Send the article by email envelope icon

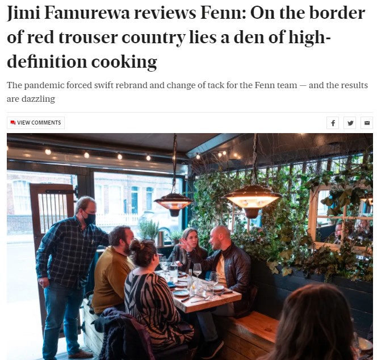pos(367,123)
